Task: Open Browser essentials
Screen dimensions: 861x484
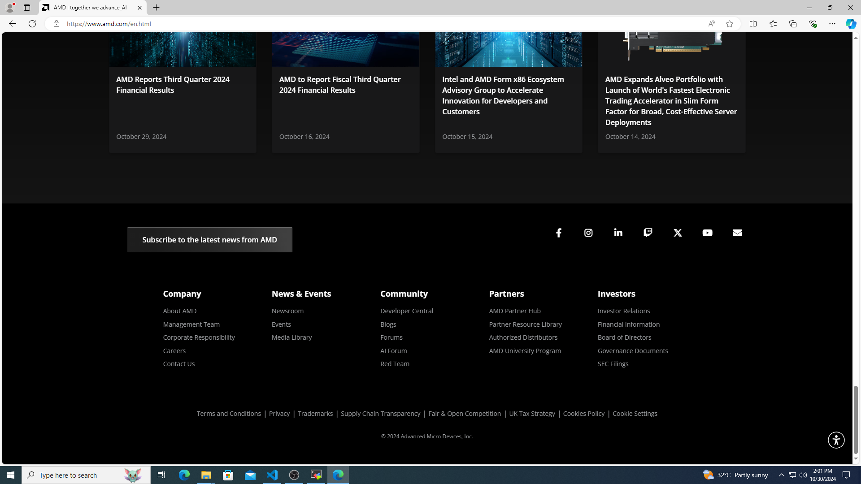Action: [813, 24]
